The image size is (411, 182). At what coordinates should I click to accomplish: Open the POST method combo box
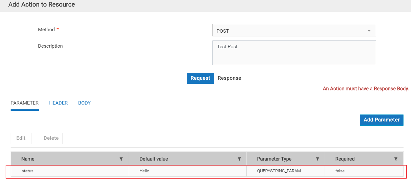[294, 30]
